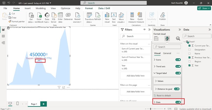Click the Enter data icon

point(60,15)
